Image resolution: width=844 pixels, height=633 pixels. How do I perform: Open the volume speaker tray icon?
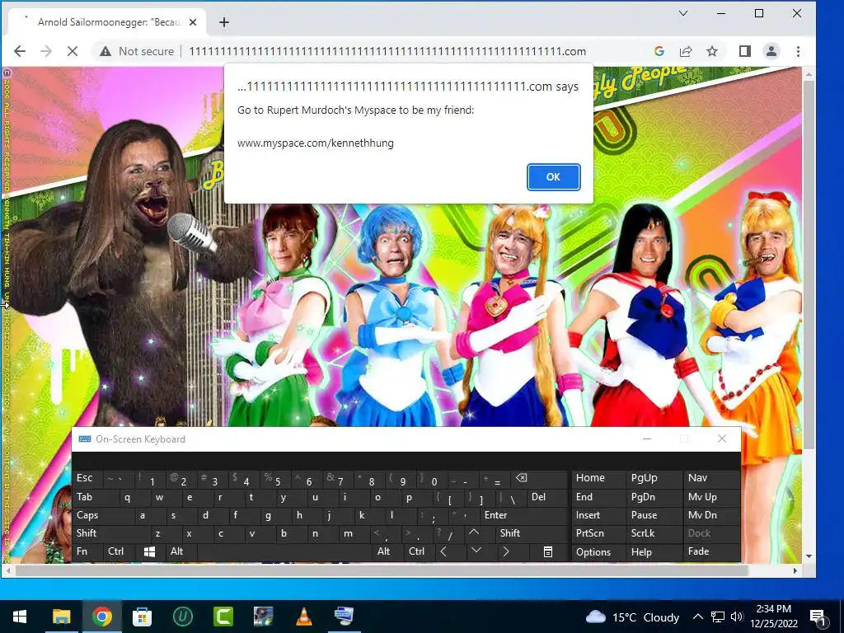coord(738,617)
